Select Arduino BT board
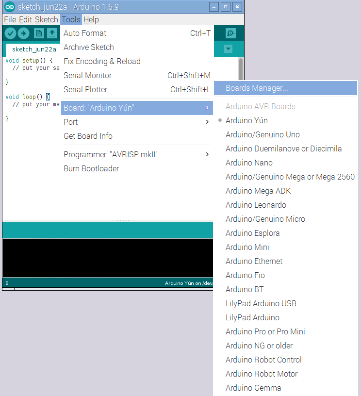361x396 pixels. tap(285, 289)
